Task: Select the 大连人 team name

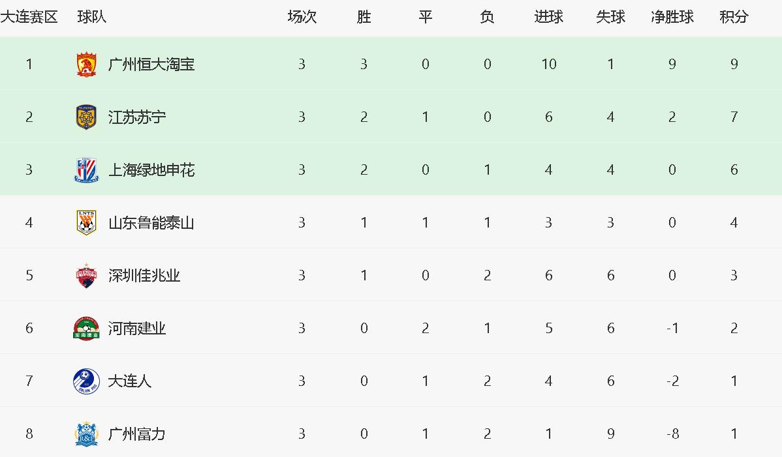Action: 130,381
